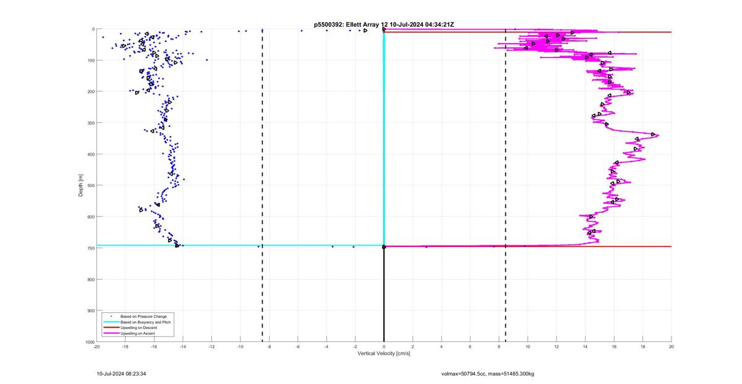Click the depth-axis tick label '400'
The width and height of the screenshot is (742, 384).
pyautogui.click(x=90, y=154)
